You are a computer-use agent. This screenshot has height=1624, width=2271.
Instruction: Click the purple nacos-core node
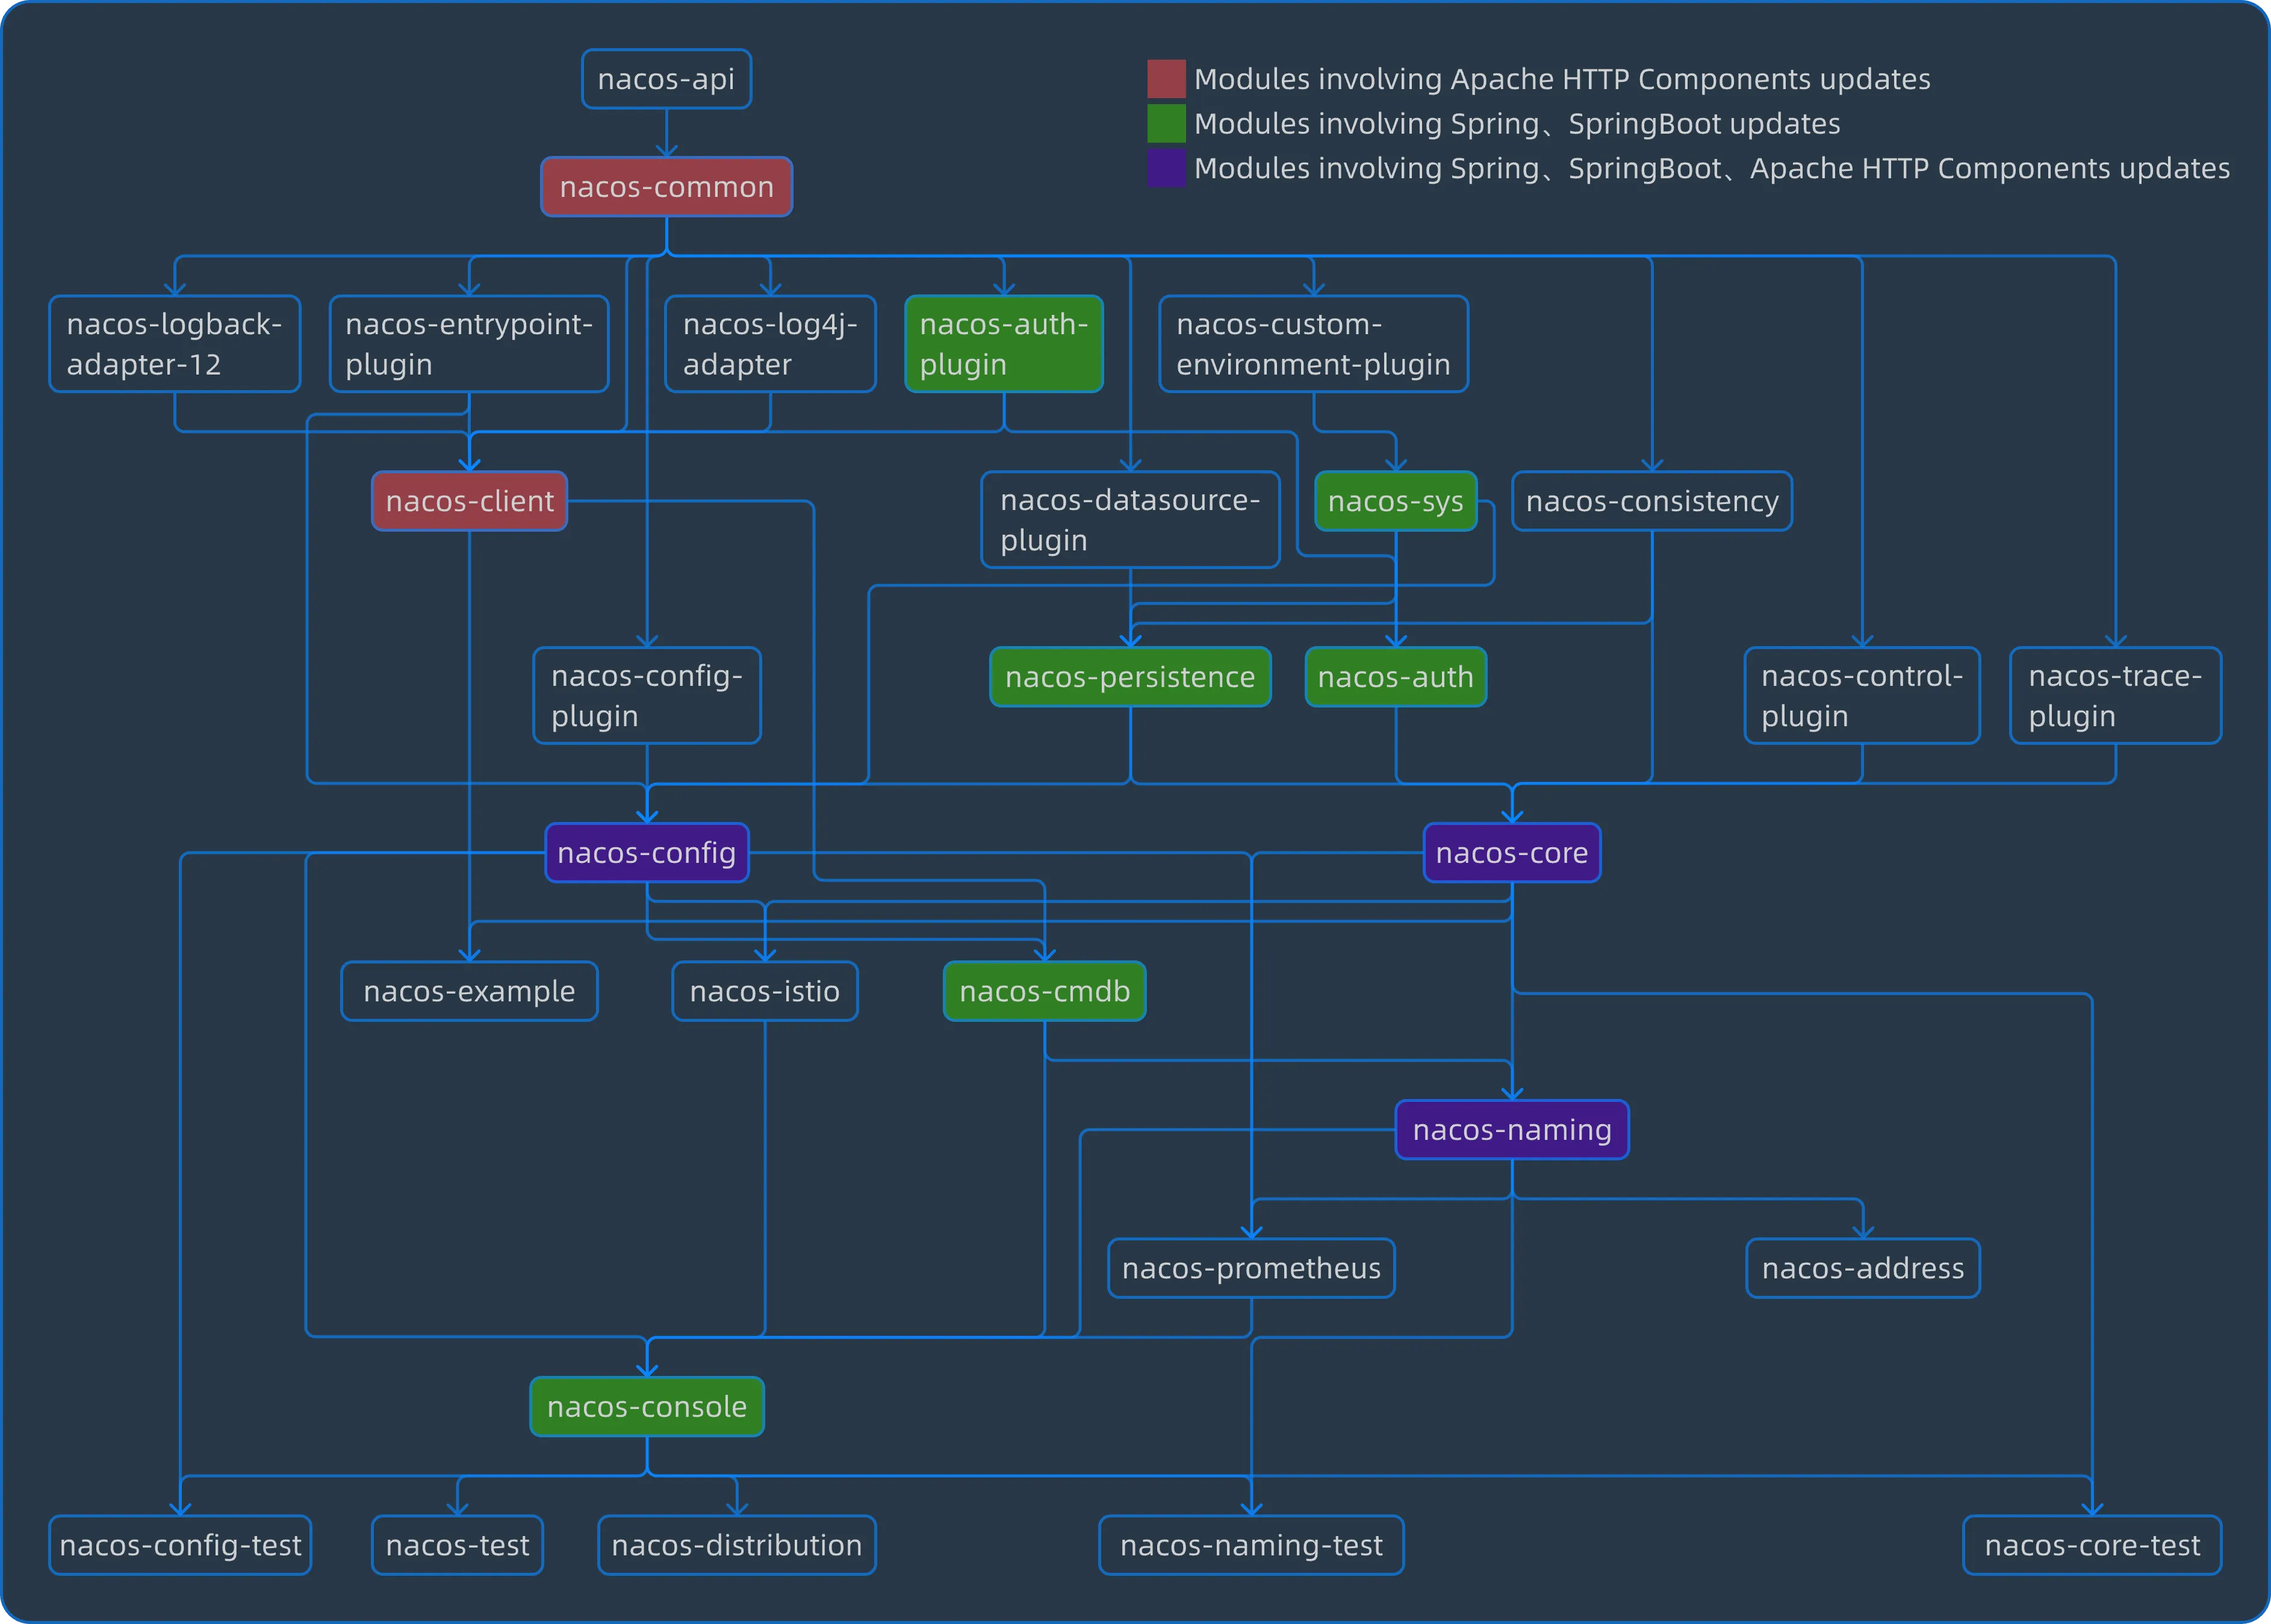[1512, 853]
